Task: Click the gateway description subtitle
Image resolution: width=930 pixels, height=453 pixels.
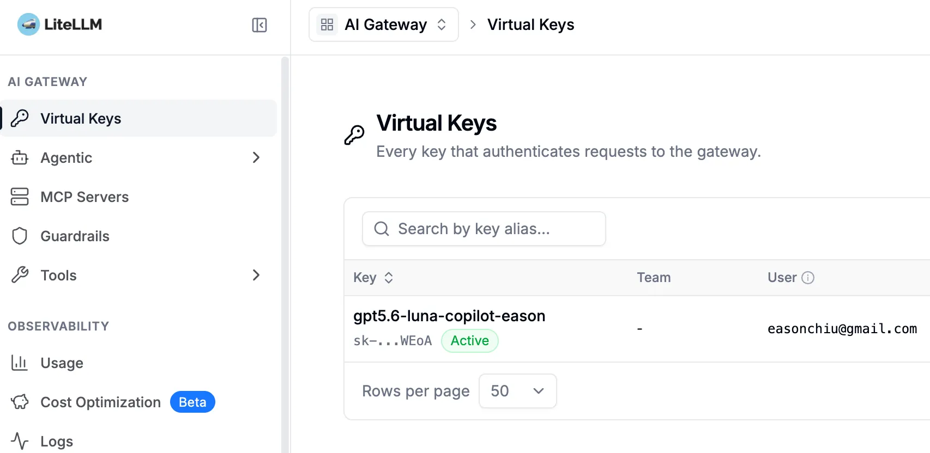Action: [x=569, y=151]
